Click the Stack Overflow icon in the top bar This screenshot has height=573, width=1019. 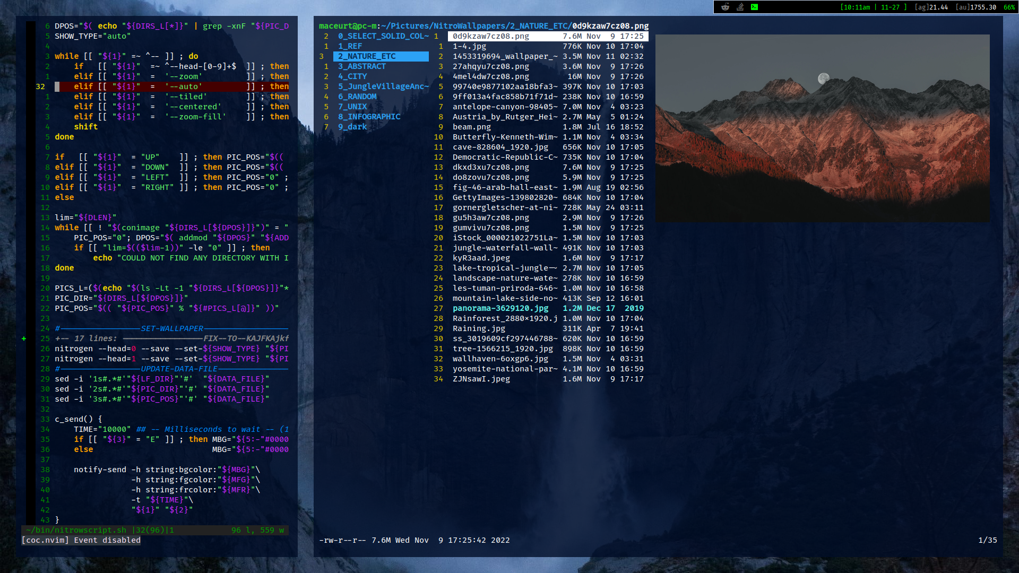tap(740, 7)
